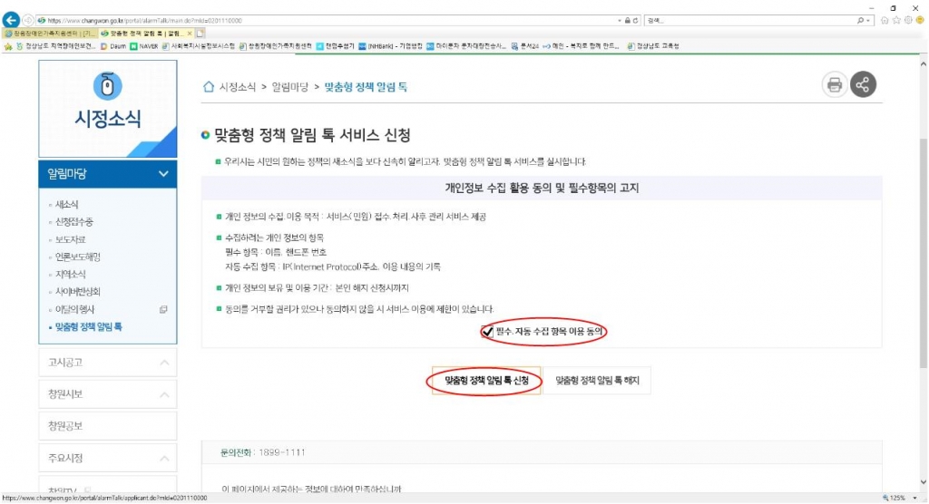Open the browser tools gear icon

click(908, 20)
